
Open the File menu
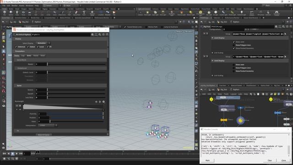[x=4, y=5]
